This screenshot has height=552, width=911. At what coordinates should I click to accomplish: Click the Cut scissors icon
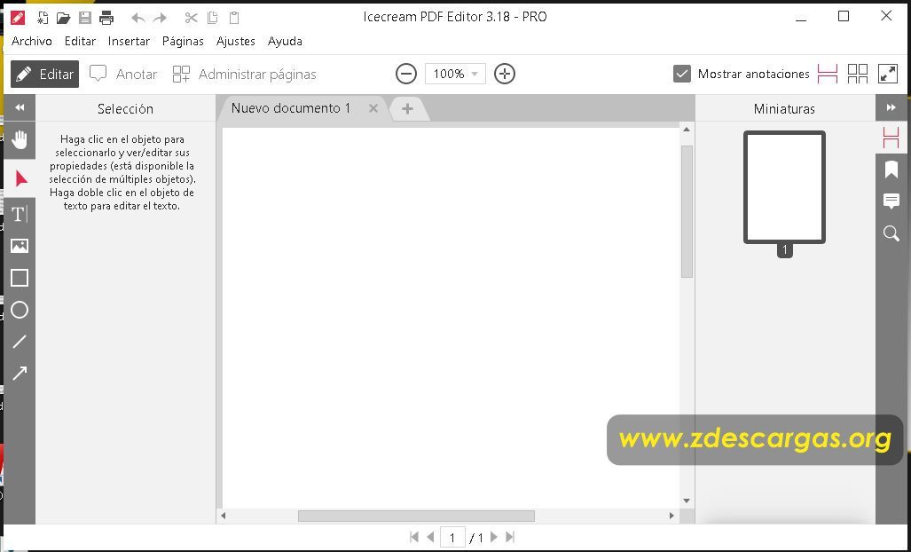tap(191, 18)
